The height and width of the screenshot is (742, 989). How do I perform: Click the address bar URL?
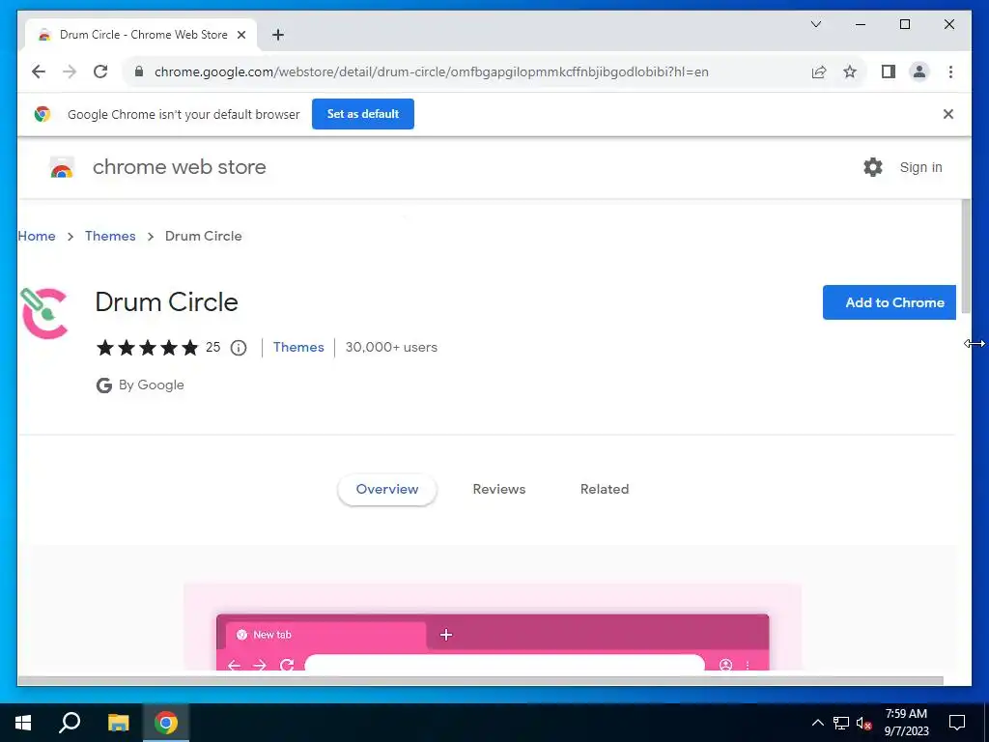point(432,71)
